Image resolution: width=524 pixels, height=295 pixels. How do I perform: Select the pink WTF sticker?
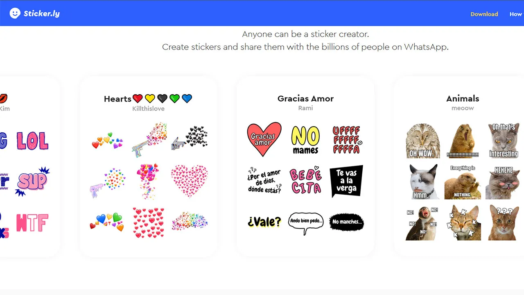click(32, 222)
